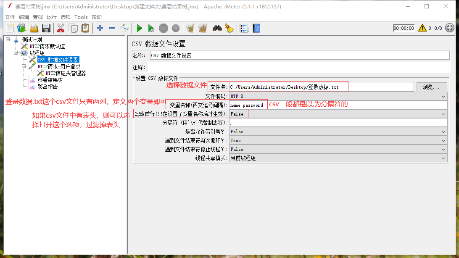Select 测试计划 in the tree
Image resolution: width=459 pixels, height=258 pixels.
[x=32, y=39]
